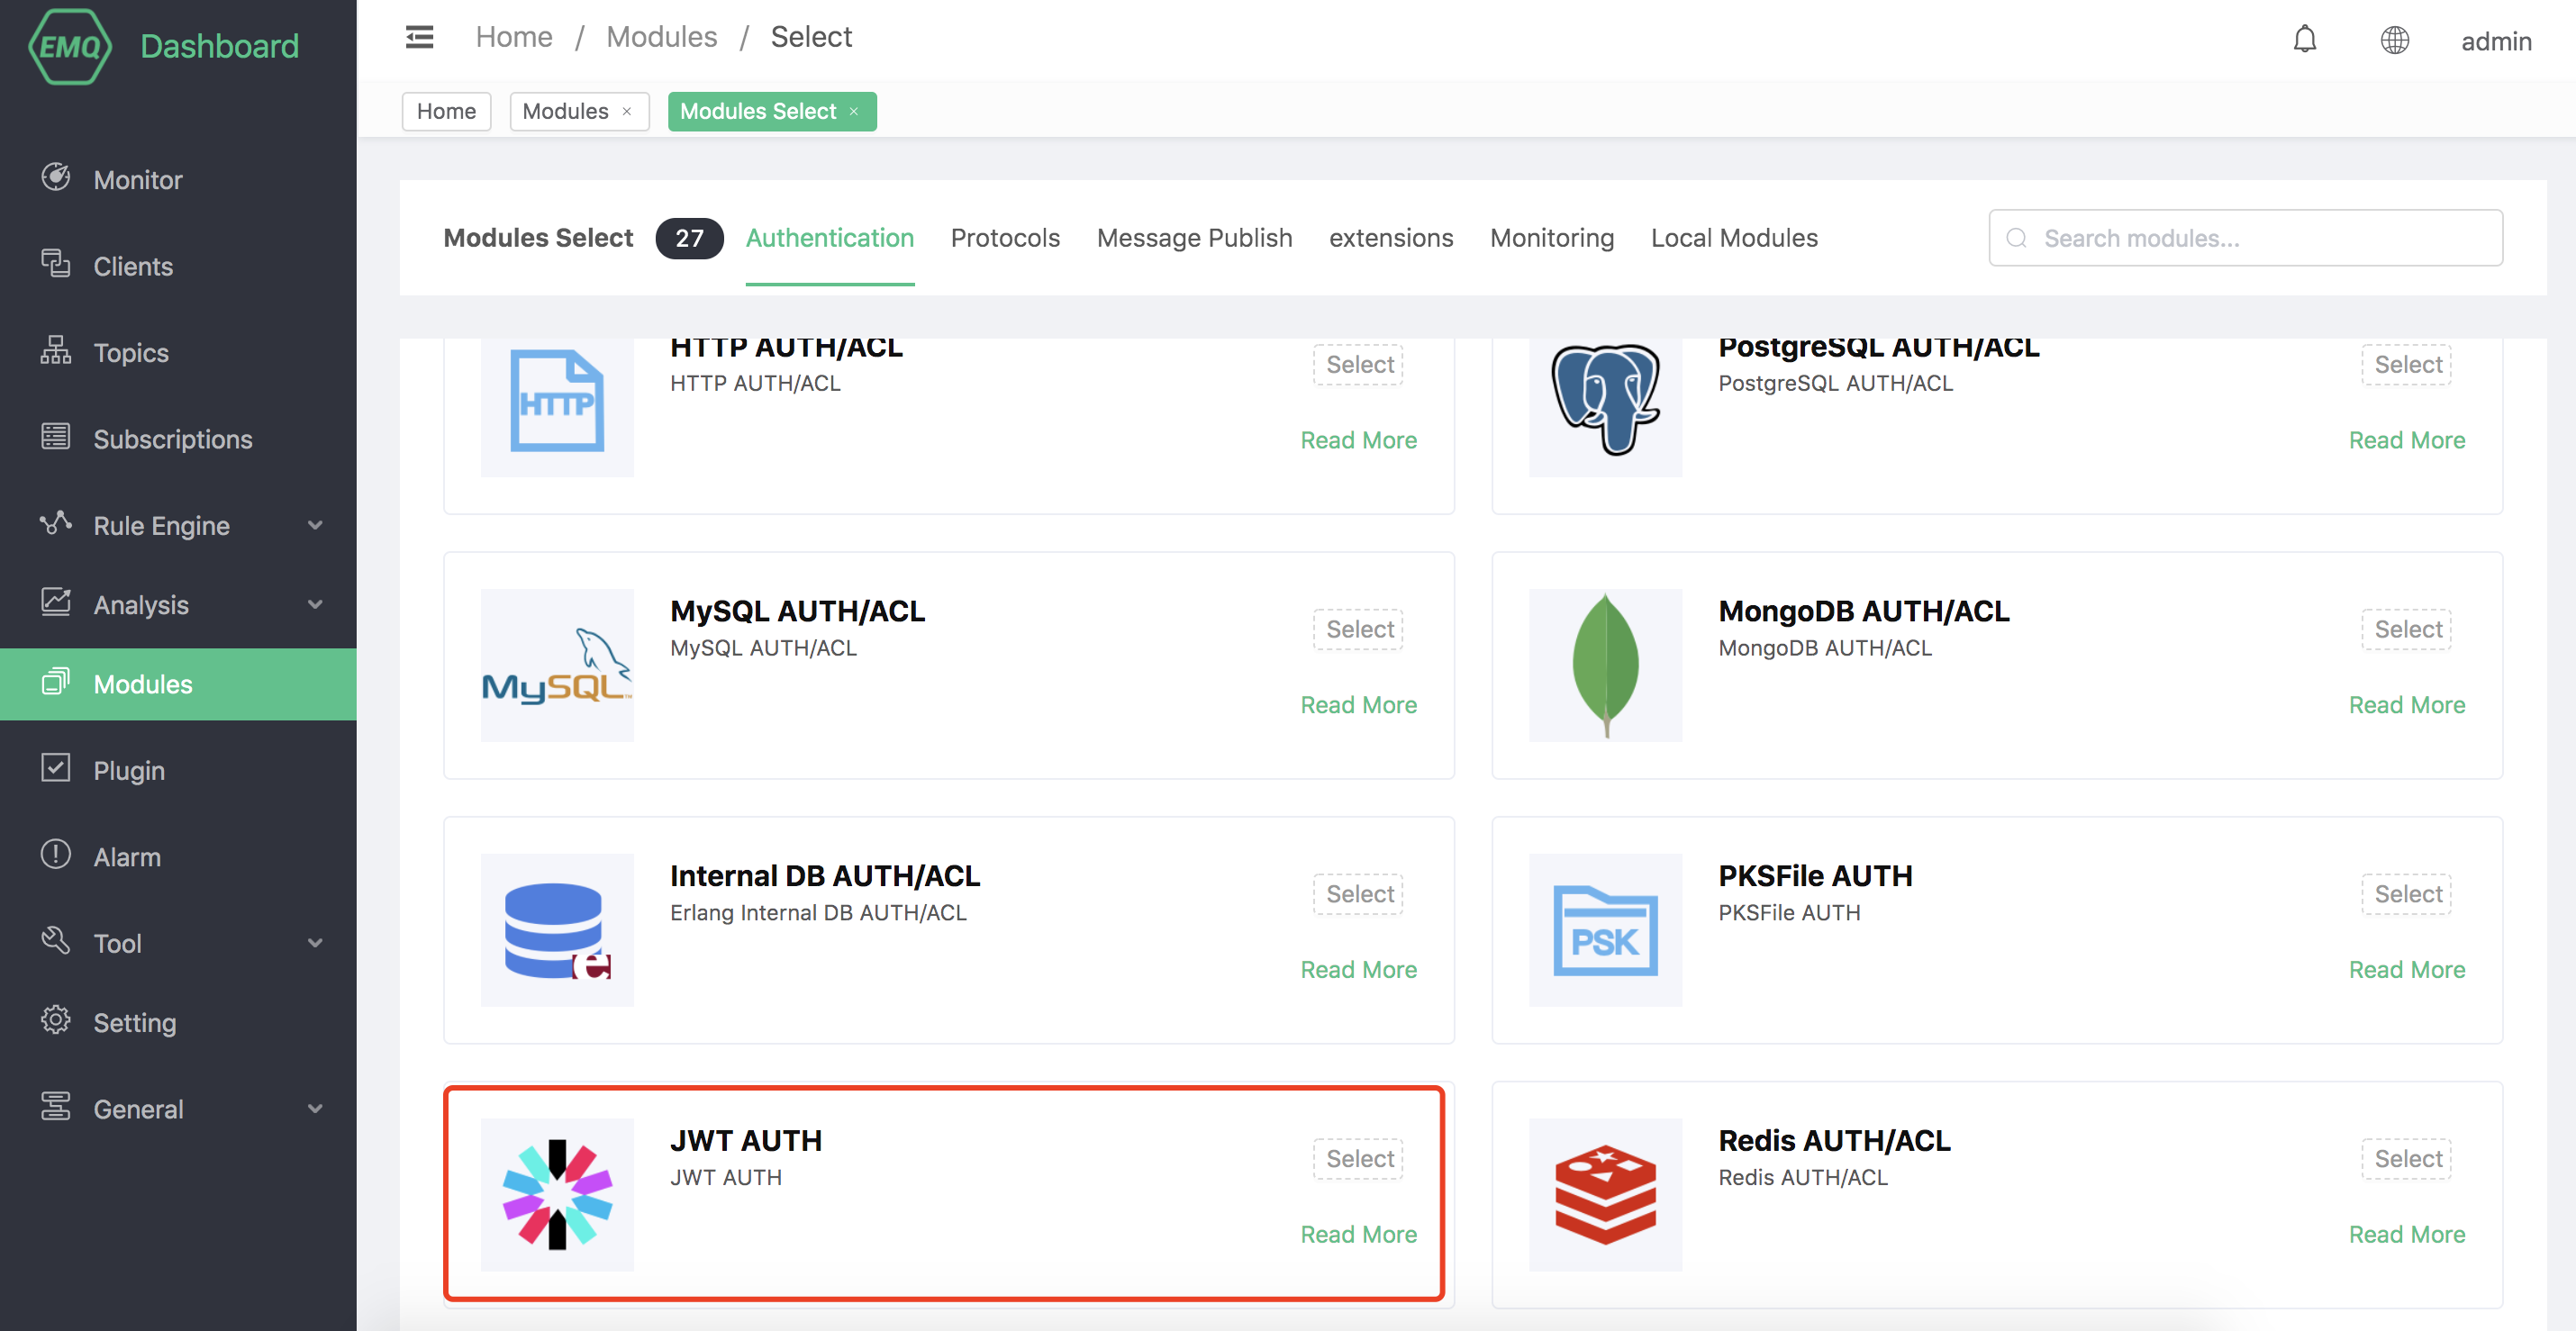
Task: Click Read More for MongoDB AUTH/ACL
Action: click(x=2406, y=704)
